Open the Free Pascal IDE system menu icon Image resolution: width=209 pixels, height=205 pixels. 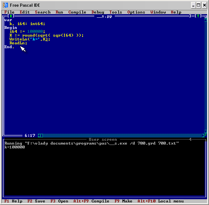click(5, 5)
